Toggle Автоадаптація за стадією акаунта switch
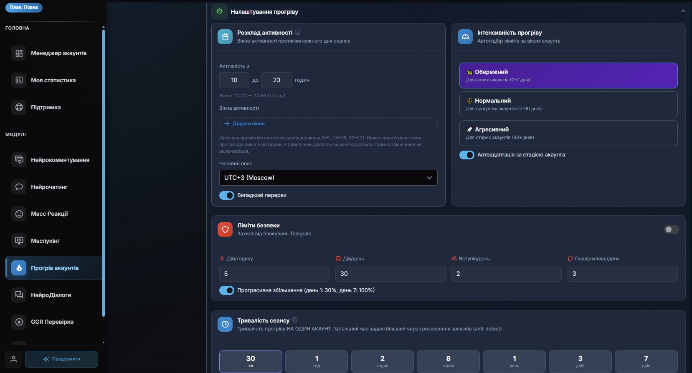 tap(467, 155)
